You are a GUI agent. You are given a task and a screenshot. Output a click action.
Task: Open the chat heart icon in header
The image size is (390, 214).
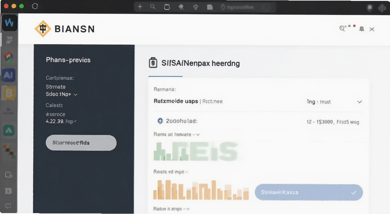342,29
